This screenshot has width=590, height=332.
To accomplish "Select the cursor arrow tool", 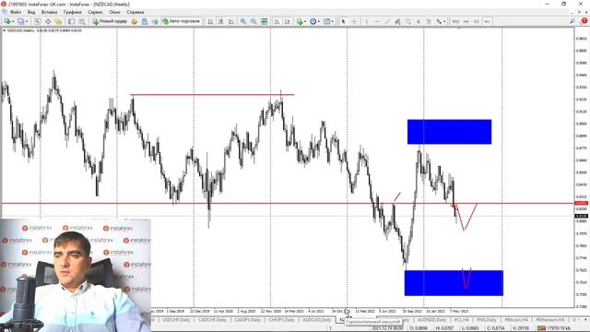I will coord(343,21).
